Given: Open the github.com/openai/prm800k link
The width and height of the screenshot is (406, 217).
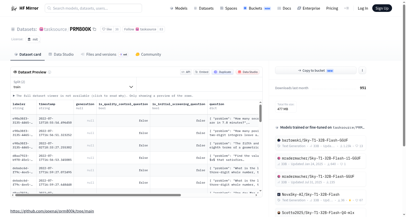Looking at the screenshot, I should pos(52,211).
